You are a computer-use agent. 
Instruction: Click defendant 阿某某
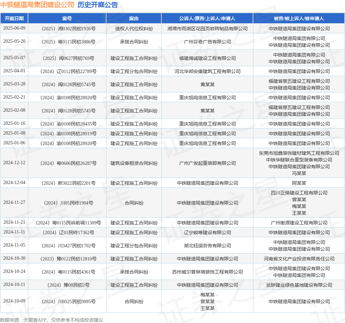(x=299, y=183)
